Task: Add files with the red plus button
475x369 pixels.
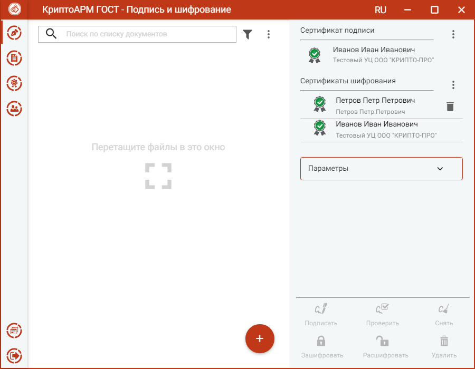Action: 260,338
